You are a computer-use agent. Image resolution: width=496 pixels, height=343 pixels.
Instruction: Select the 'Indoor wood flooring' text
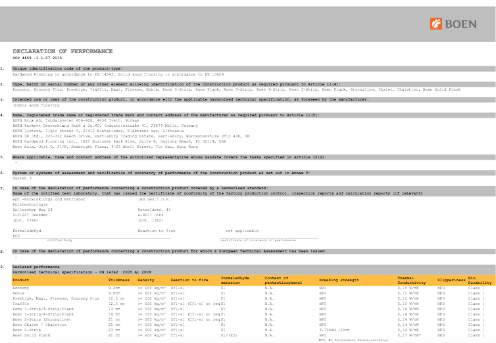(x=36, y=105)
